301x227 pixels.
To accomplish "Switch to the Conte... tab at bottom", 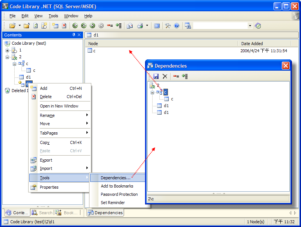I will coord(17,213).
